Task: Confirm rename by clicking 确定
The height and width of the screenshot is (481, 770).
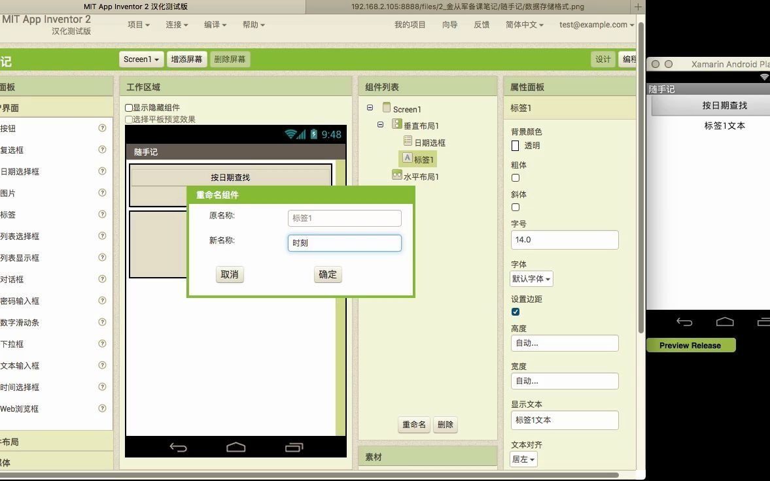Action: 327,274
